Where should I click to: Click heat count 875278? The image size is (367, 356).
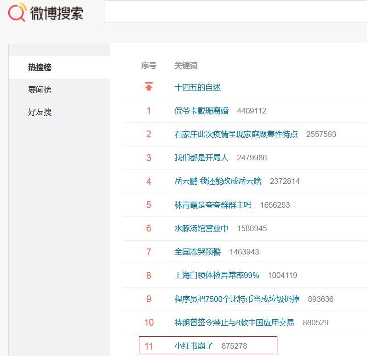[234, 346]
